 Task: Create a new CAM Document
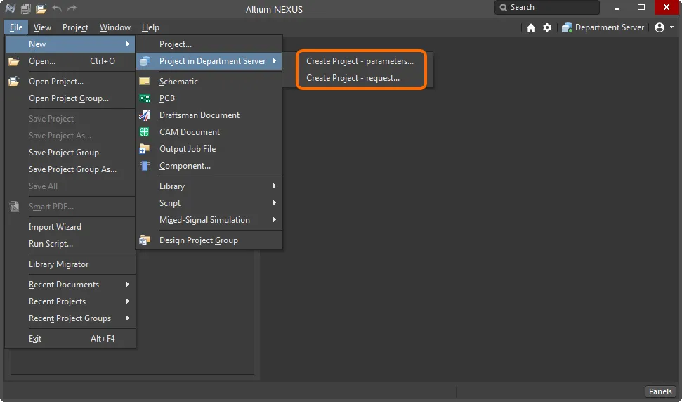tap(209, 132)
